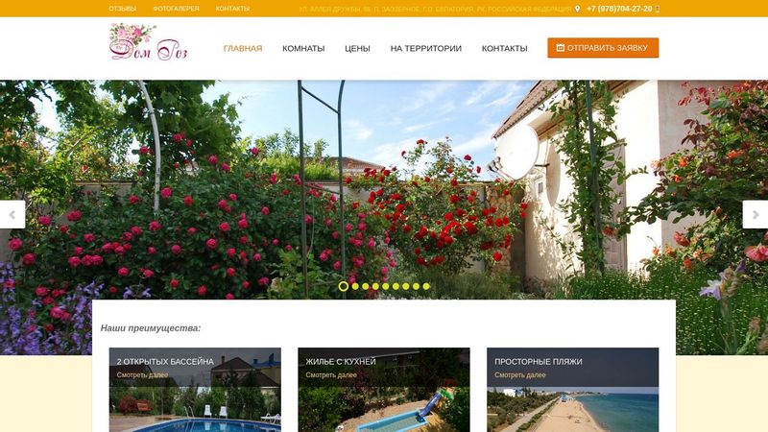This screenshot has height=432, width=768.
Task: Click Смотреть далее under Просторные пляжи
Action: click(519, 375)
